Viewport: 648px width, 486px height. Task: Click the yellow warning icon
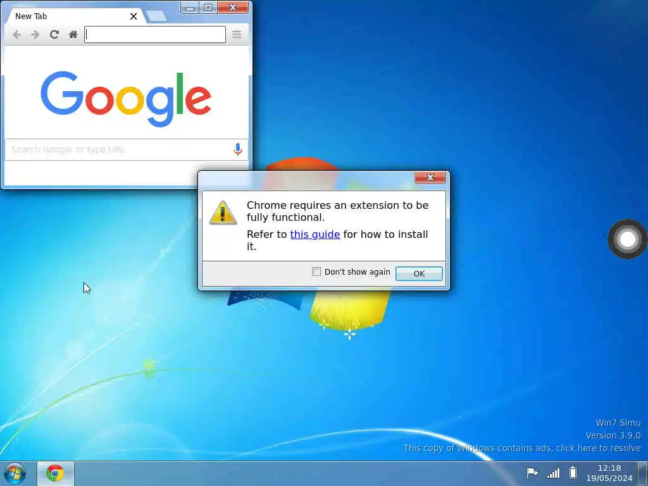[x=223, y=213]
